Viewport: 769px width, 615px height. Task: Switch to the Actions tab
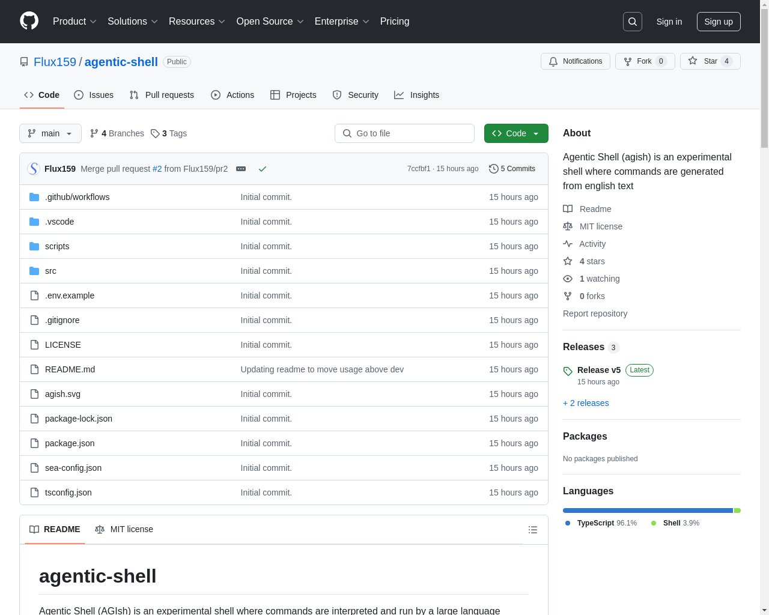coord(233,95)
